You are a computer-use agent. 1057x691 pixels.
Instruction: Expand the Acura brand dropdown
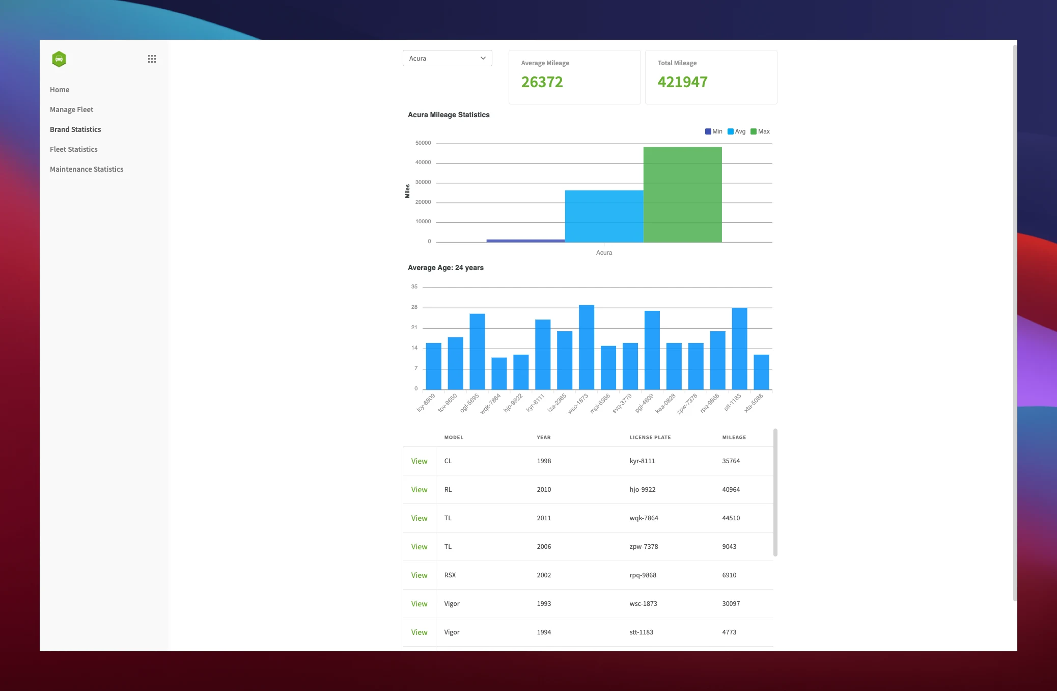click(448, 58)
